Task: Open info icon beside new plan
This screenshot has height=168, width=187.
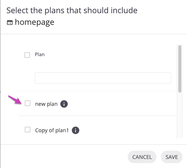Action: click(x=64, y=104)
